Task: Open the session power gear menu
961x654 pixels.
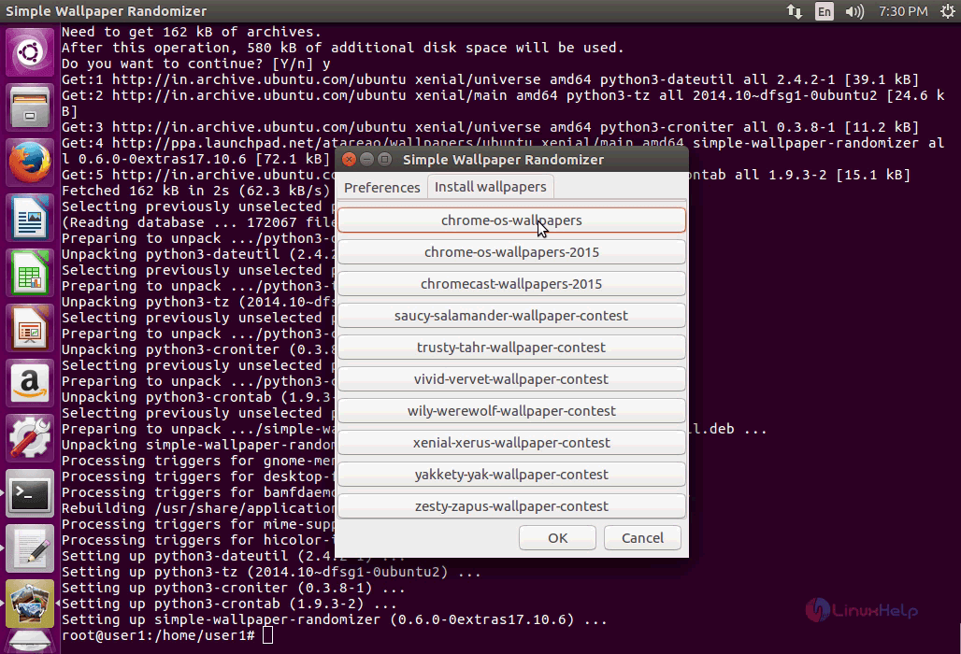Action: click(x=947, y=11)
